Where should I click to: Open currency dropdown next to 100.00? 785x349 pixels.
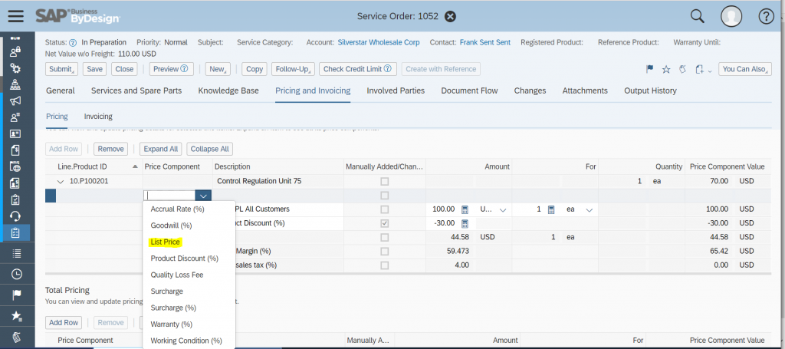tap(503, 210)
